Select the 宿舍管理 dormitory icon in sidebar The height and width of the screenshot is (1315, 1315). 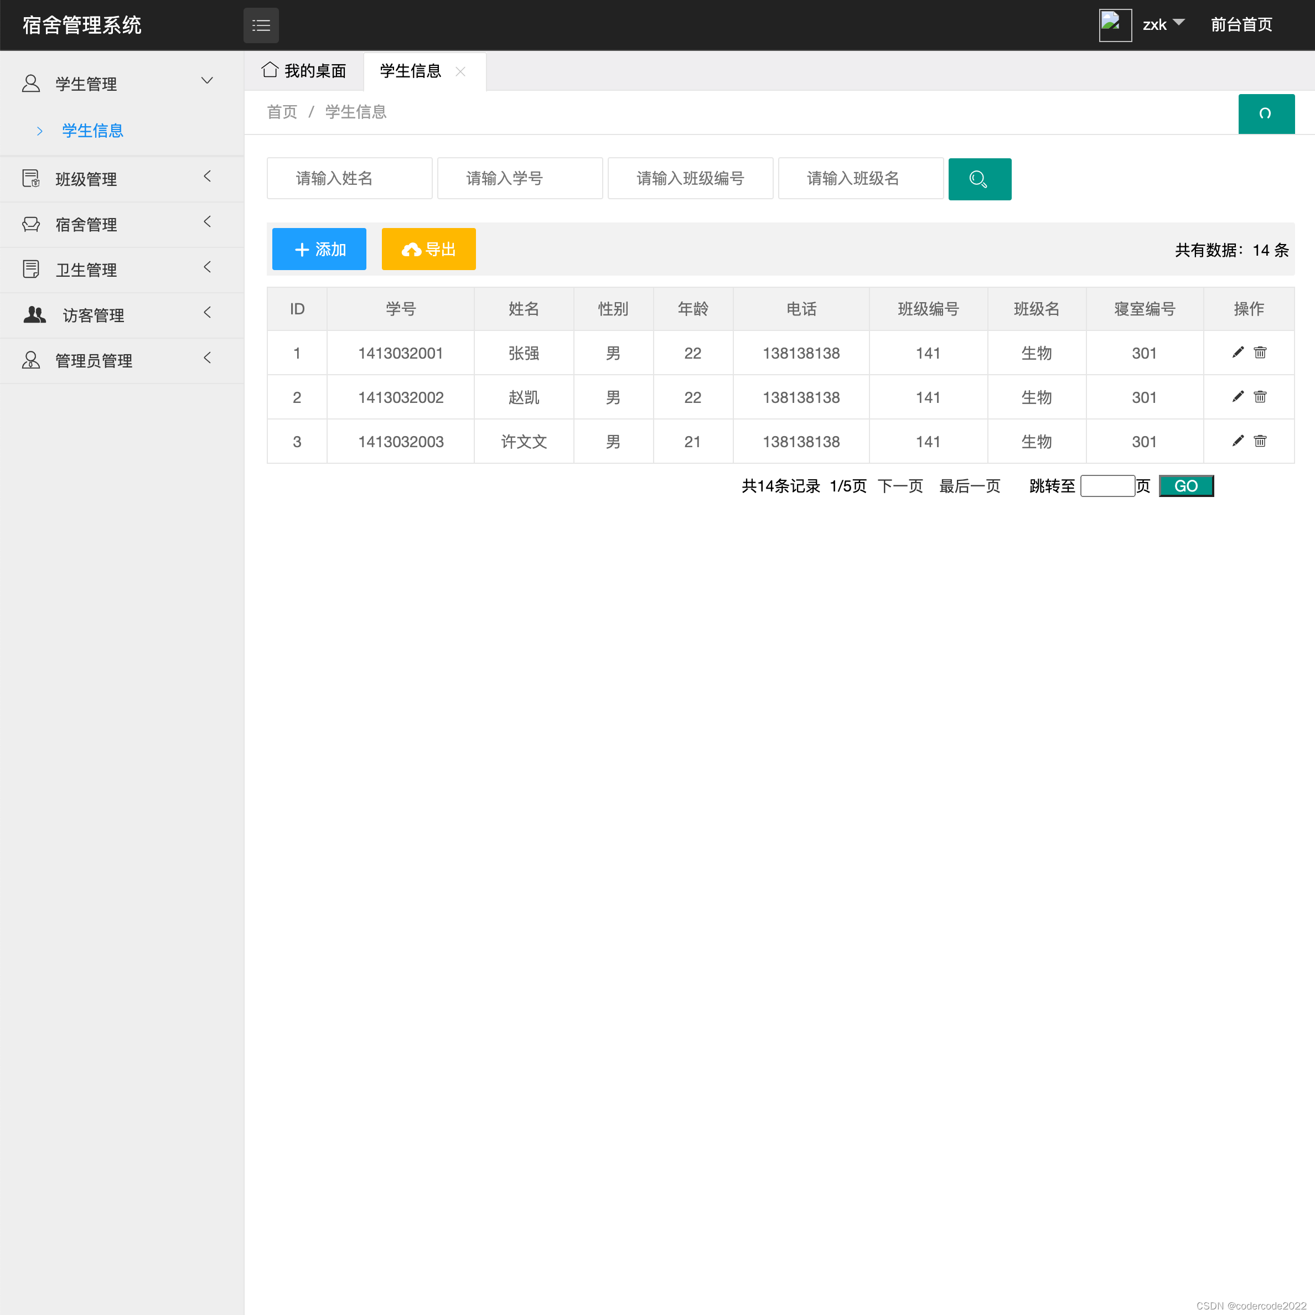coord(32,224)
